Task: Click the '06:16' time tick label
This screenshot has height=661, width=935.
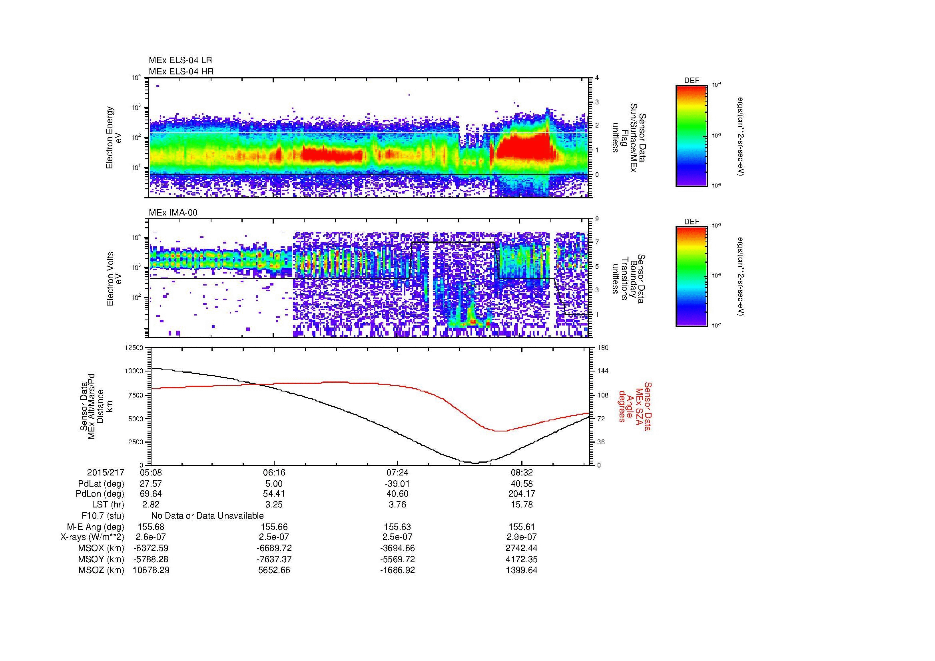Action: tap(274, 473)
